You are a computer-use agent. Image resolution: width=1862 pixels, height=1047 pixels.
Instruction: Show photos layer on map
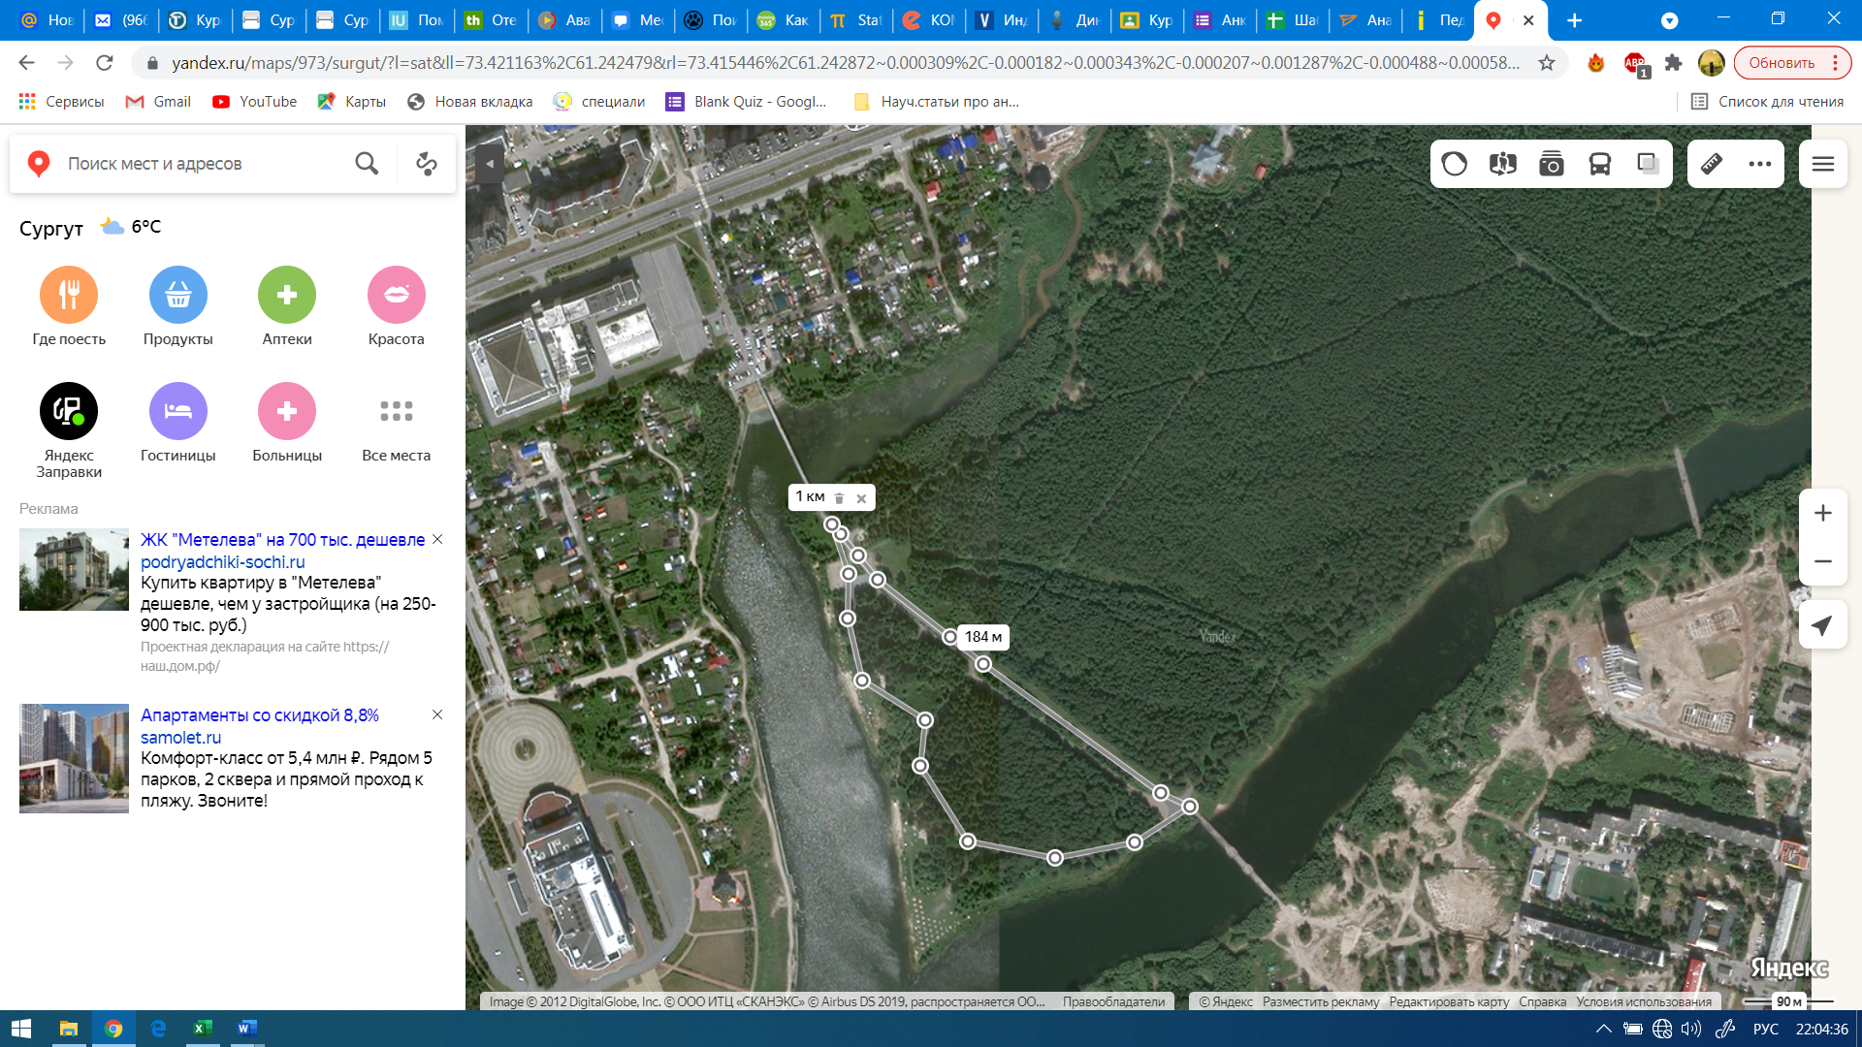coord(1551,164)
